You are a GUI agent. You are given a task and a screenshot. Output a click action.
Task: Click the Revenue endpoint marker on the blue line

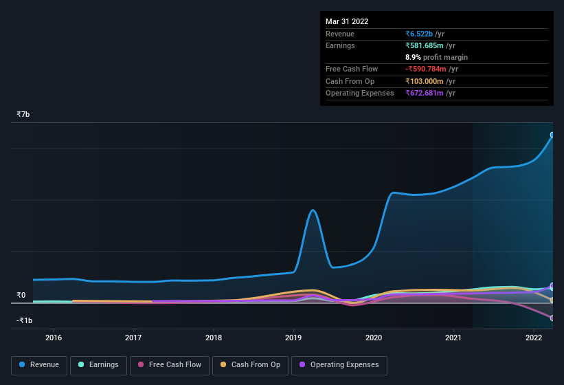click(x=552, y=135)
